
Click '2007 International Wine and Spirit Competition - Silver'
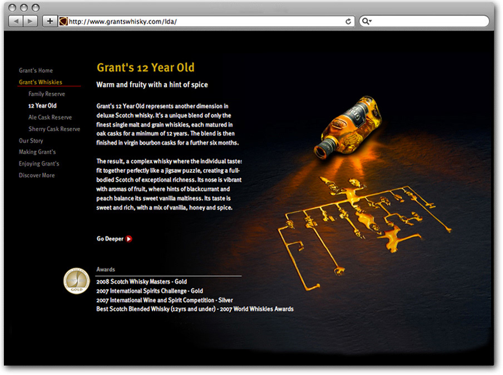pyautogui.click(x=165, y=301)
